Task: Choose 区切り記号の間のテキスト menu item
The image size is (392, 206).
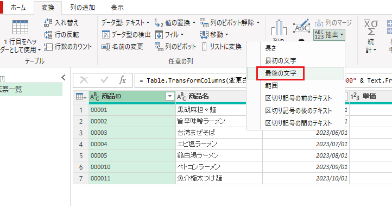Action: tap(295, 123)
